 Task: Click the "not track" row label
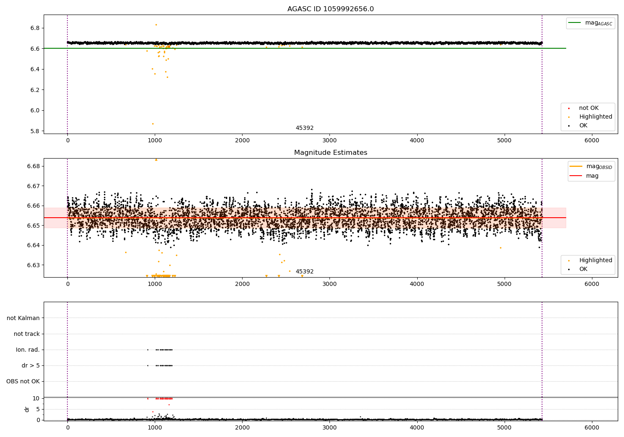click(x=27, y=334)
